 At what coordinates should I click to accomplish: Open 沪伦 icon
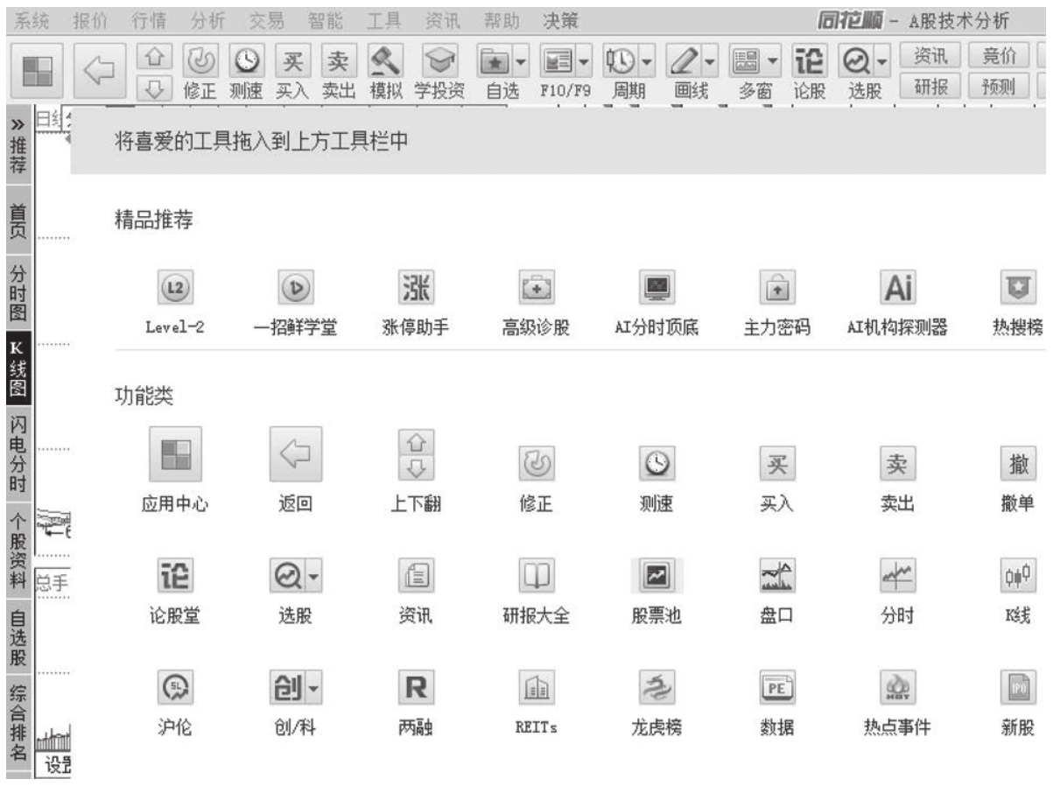point(175,689)
